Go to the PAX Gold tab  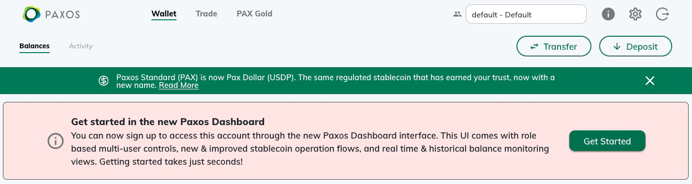tap(254, 14)
